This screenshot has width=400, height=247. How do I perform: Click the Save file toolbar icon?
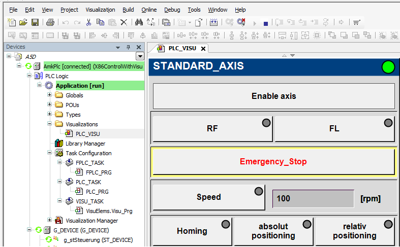35,22
